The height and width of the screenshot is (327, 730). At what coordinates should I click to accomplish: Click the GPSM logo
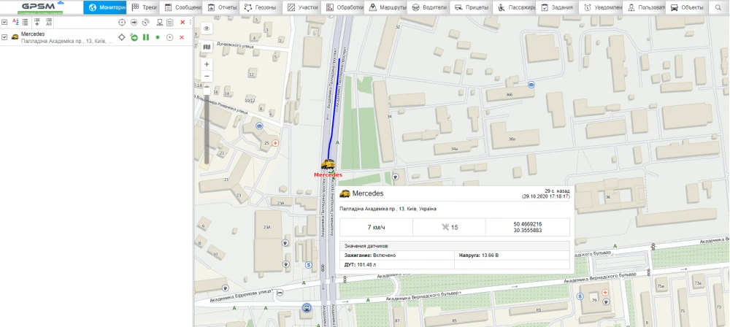pyautogui.click(x=41, y=7)
